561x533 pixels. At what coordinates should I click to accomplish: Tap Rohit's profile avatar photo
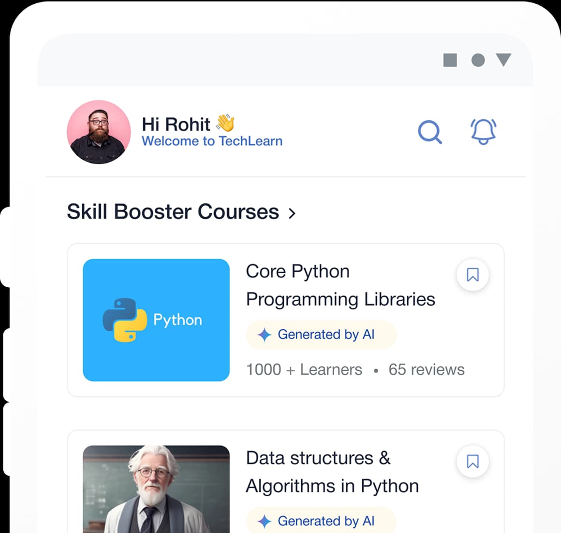[99, 132]
